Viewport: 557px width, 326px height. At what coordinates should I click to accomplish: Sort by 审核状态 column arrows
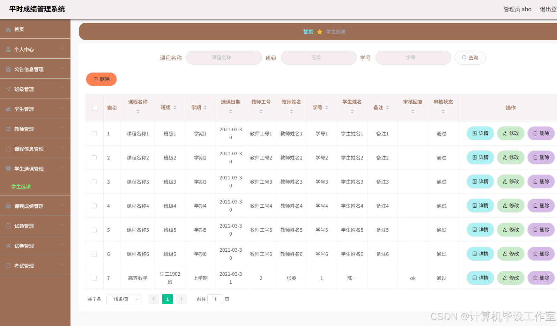point(443,111)
